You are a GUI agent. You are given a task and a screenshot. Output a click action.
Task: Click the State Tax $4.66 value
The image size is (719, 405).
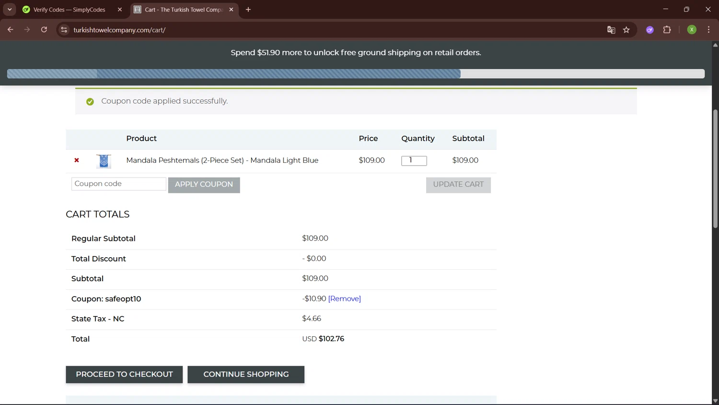312,319
